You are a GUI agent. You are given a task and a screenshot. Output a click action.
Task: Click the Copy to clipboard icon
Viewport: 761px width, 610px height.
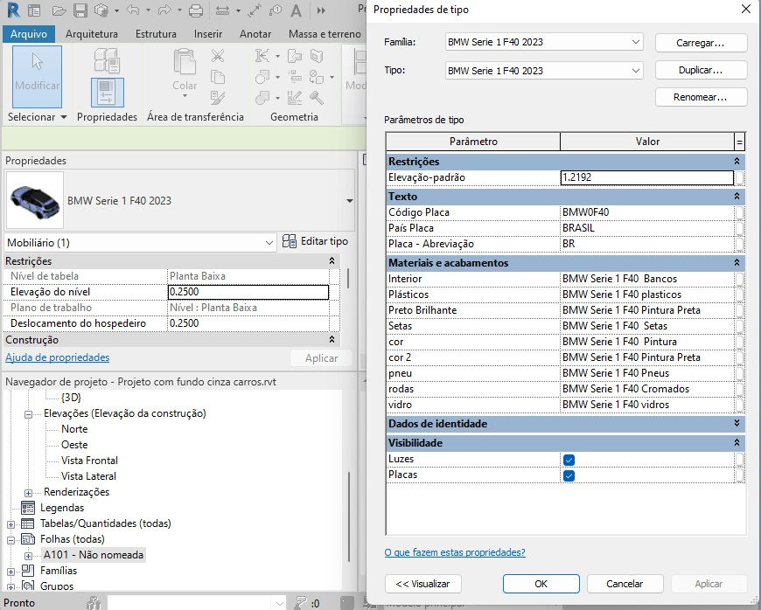click(x=218, y=77)
